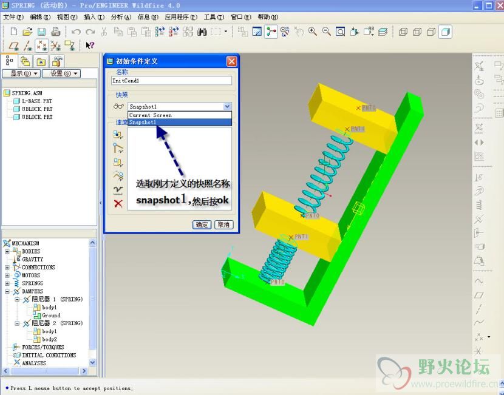Screen dimensions: 504x395
Task: Click the mechanism tree scroll down arrow
Action: tap(92, 363)
